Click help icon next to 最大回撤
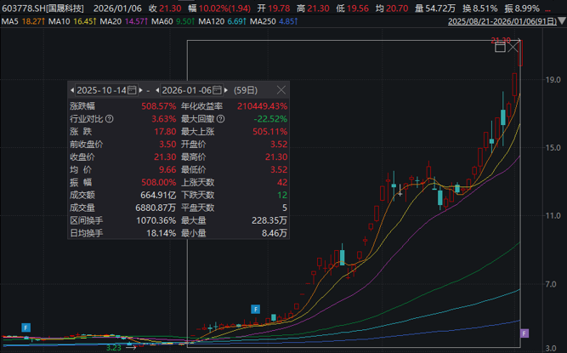567x353 pixels. (220, 118)
